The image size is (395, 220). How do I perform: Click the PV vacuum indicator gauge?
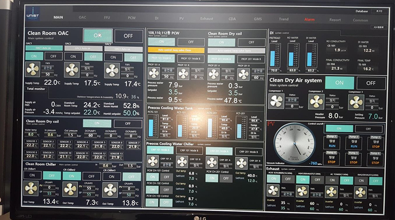[x=293, y=143]
